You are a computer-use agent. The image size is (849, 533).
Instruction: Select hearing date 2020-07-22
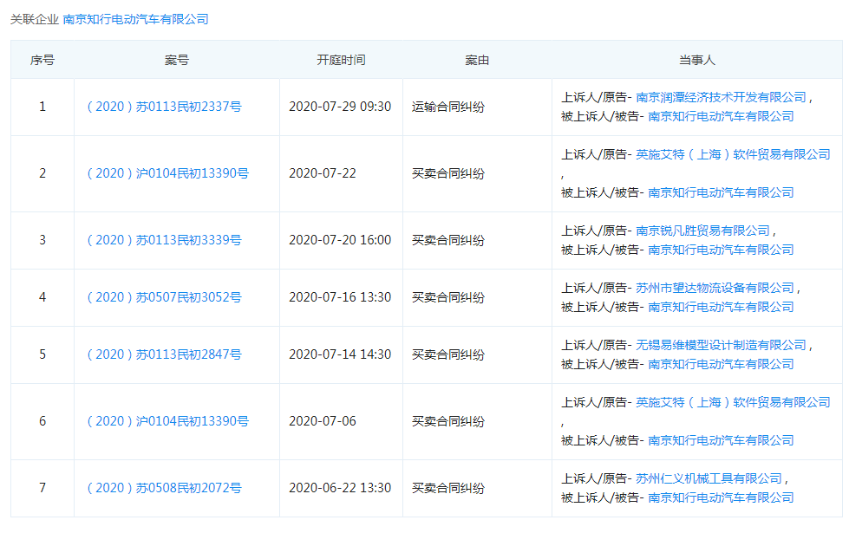tap(323, 173)
